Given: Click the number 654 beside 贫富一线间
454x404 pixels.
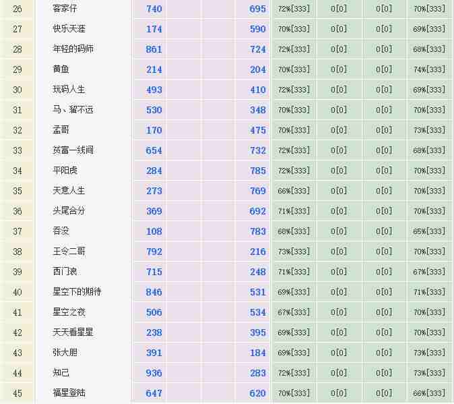Looking at the screenshot, I should click(154, 150).
